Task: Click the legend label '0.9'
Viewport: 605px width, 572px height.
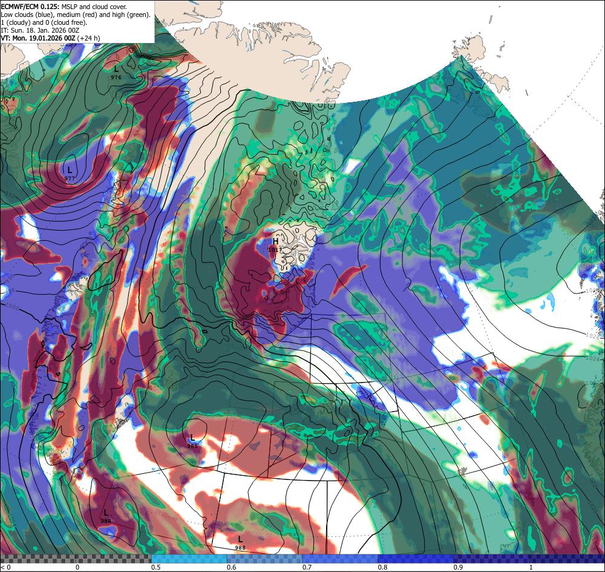Action: (x=459, y=567)
